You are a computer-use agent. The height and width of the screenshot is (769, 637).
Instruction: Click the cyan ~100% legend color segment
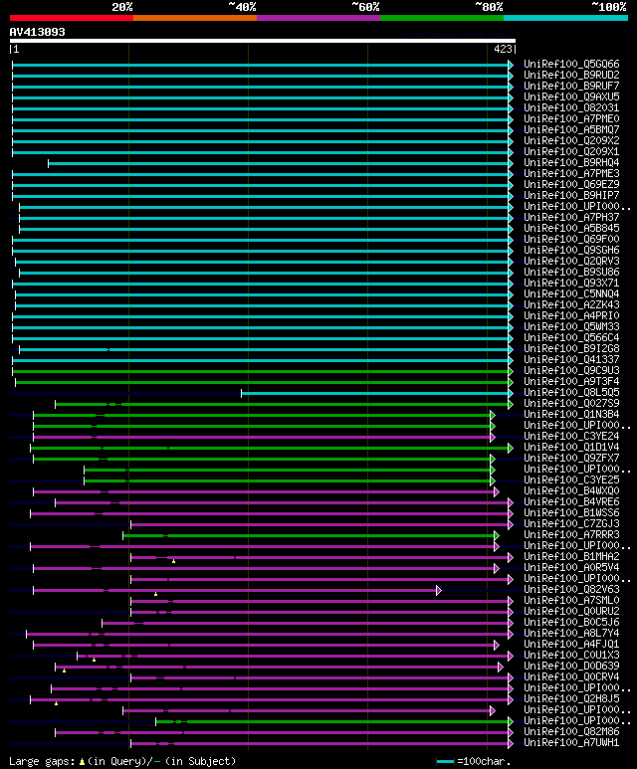point(566,18)
